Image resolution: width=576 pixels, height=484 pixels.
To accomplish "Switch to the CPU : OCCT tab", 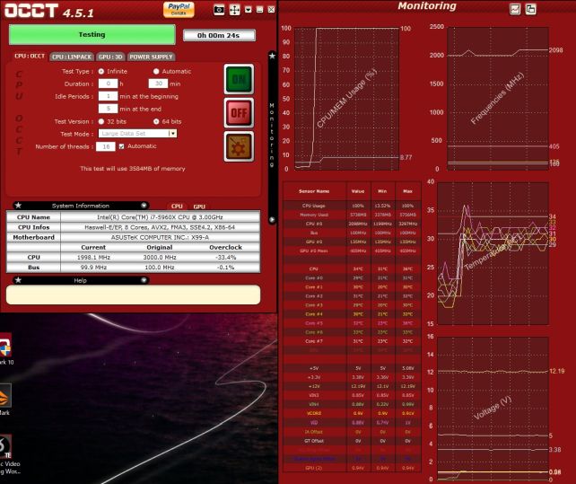I will click(x=30, y=57).
